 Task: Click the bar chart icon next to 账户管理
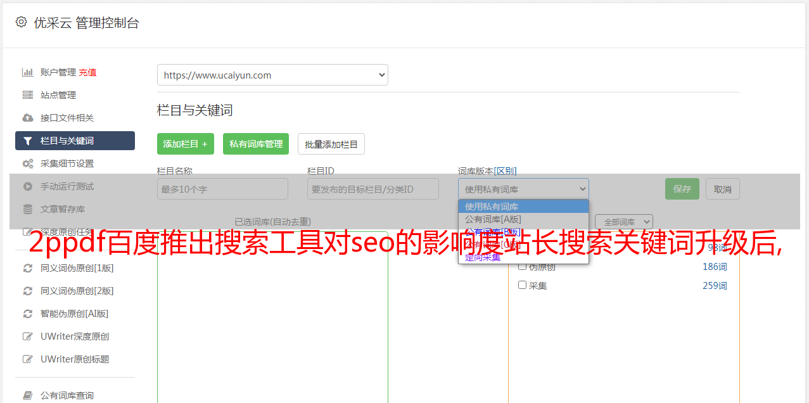pyautogui.click(x=27, y=72)
